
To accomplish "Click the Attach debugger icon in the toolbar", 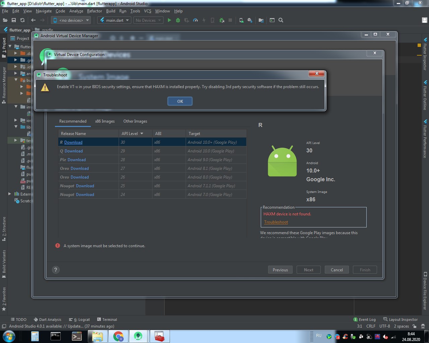I will tap(222, 20).
